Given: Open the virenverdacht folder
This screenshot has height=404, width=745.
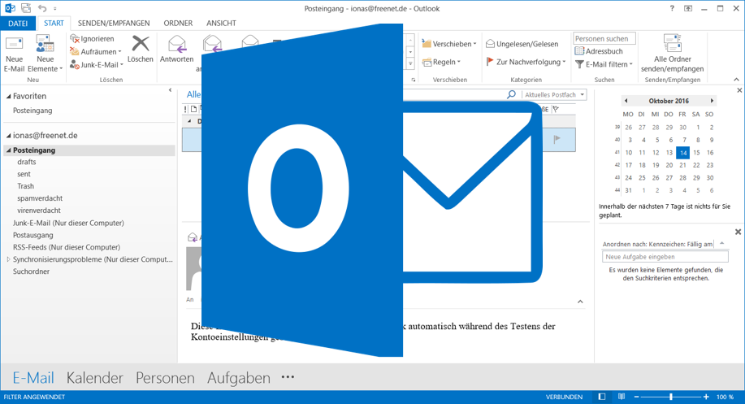Looking at the screenshot, I should [x=39, y=210].
